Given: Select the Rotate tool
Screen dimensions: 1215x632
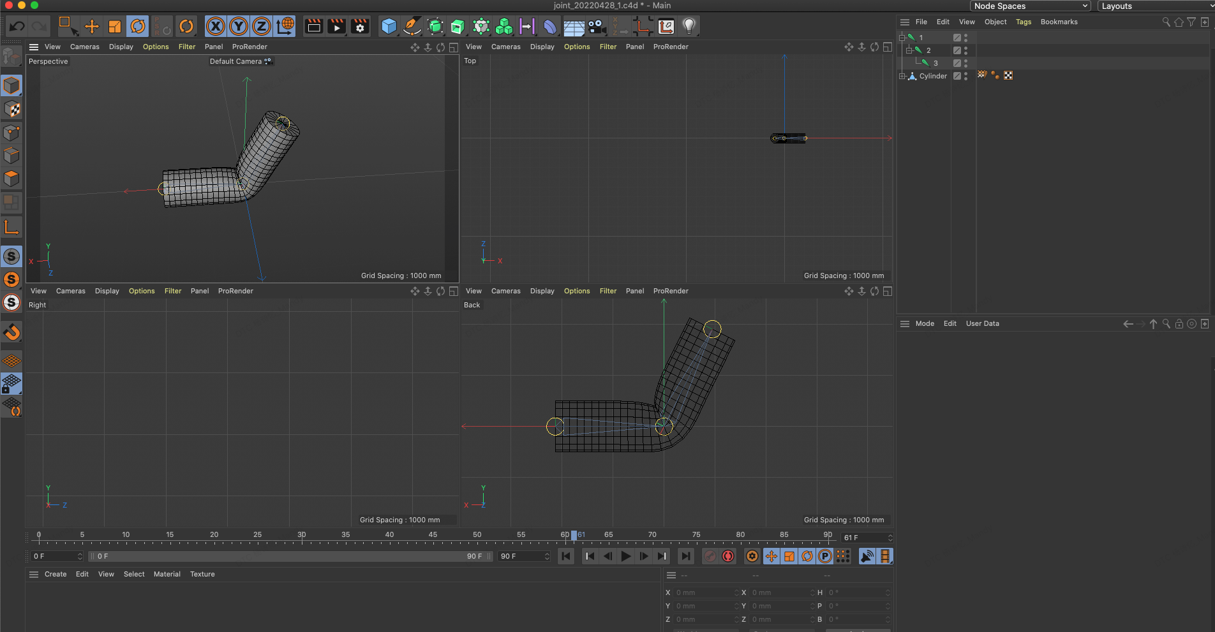Looking at the screenshot, I should (x=139, y=26).
